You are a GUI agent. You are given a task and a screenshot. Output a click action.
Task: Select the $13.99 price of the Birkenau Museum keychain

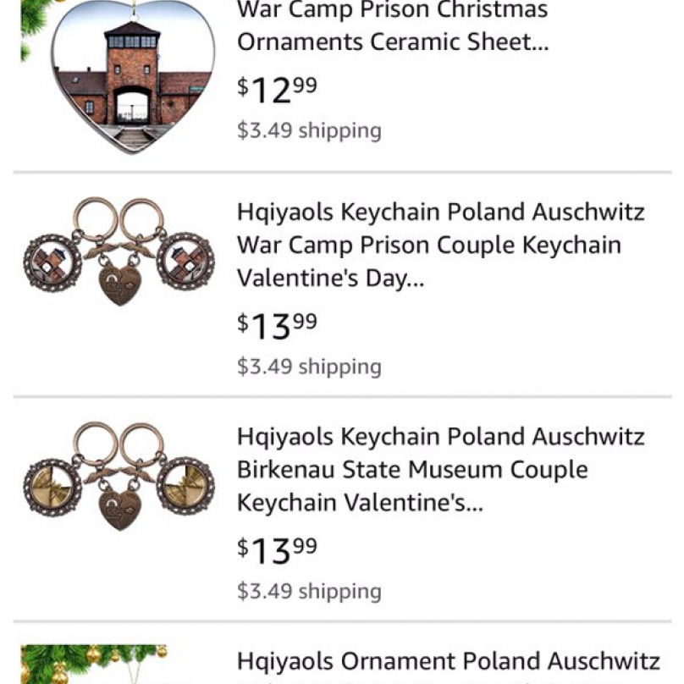coord(277,551)
